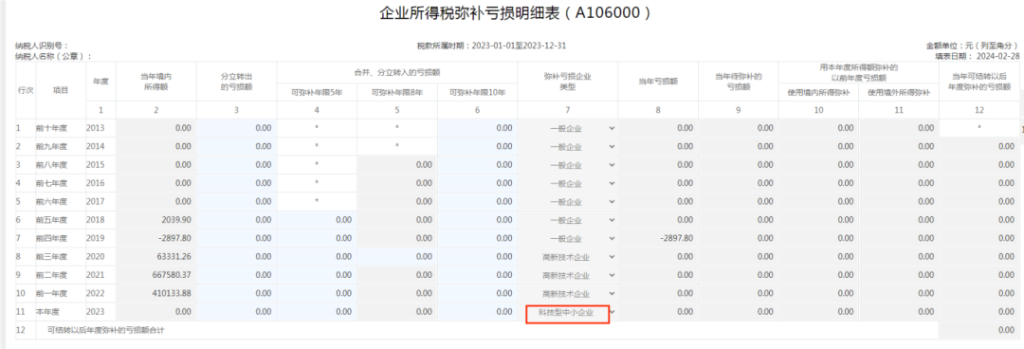1024x349 pixels.
Task: Open the 科技型中小企业 dropdown for 2023
Action: pyautogui.click(x=568, y=313)
